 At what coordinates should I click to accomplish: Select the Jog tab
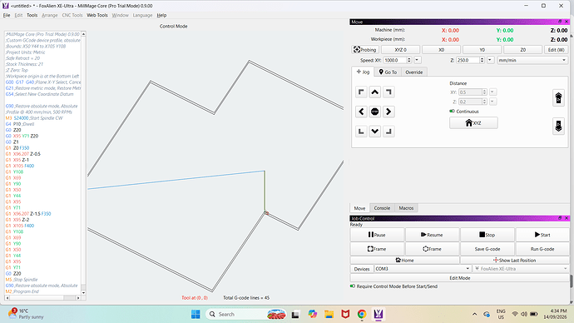point(363,72)
